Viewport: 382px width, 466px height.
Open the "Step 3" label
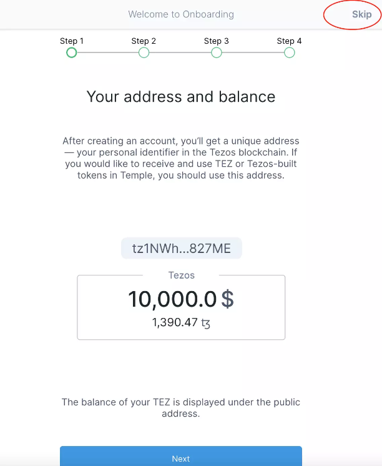[x=217, y=41]
